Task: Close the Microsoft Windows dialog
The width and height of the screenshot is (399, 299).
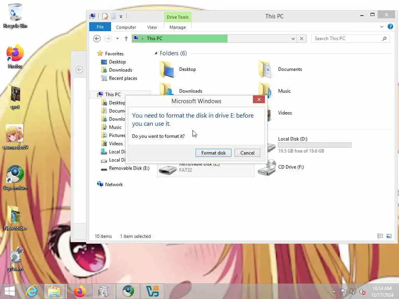Action: (x=259, y=99)
